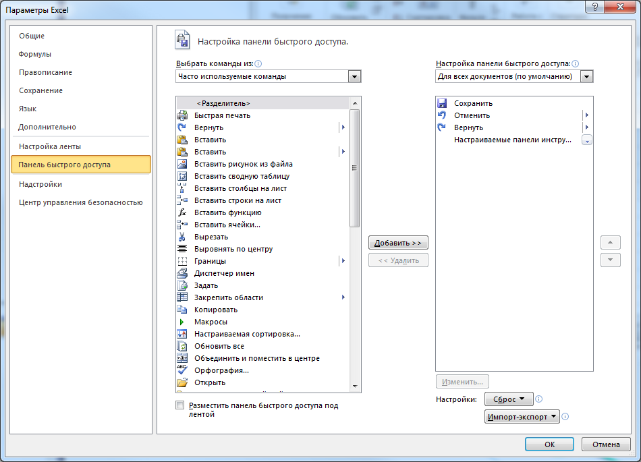The height and width of the screenshot is (462, 641).
Task: Click the 'Вставить столбцы на лист' icon
Action: click(182, 188)
